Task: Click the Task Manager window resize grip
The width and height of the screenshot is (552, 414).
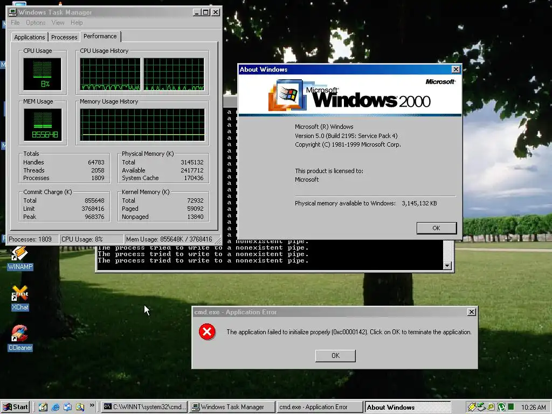Action: (218, 241)
